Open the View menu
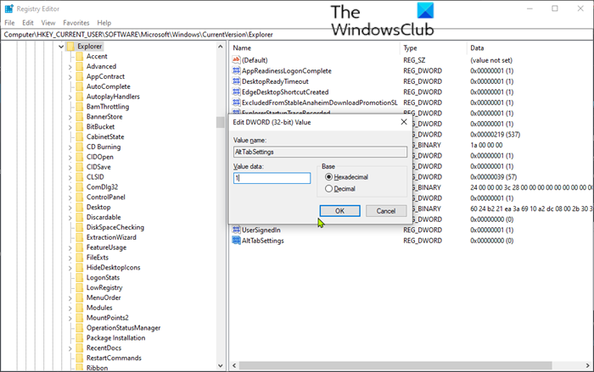This screenshot has height=372, width=594. 48,23
